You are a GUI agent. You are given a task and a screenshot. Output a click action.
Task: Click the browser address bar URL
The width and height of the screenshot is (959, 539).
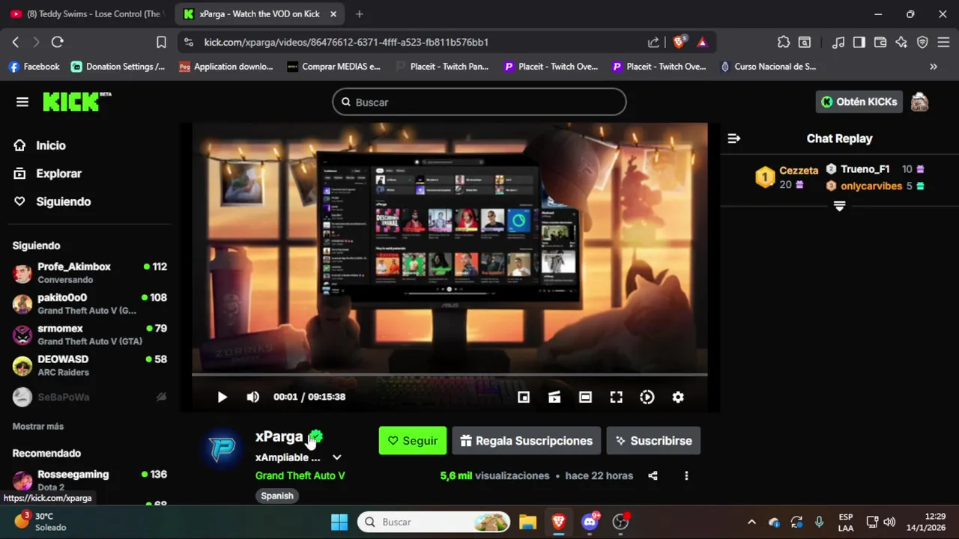(x=346, y=43)
